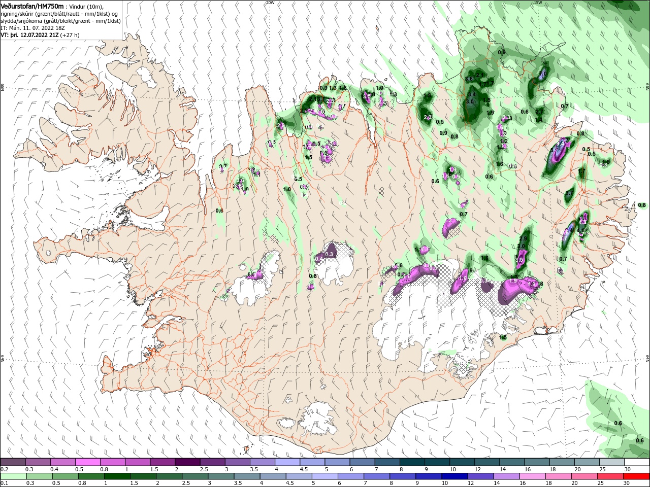Click the 20W longitude label

point(270,3)
